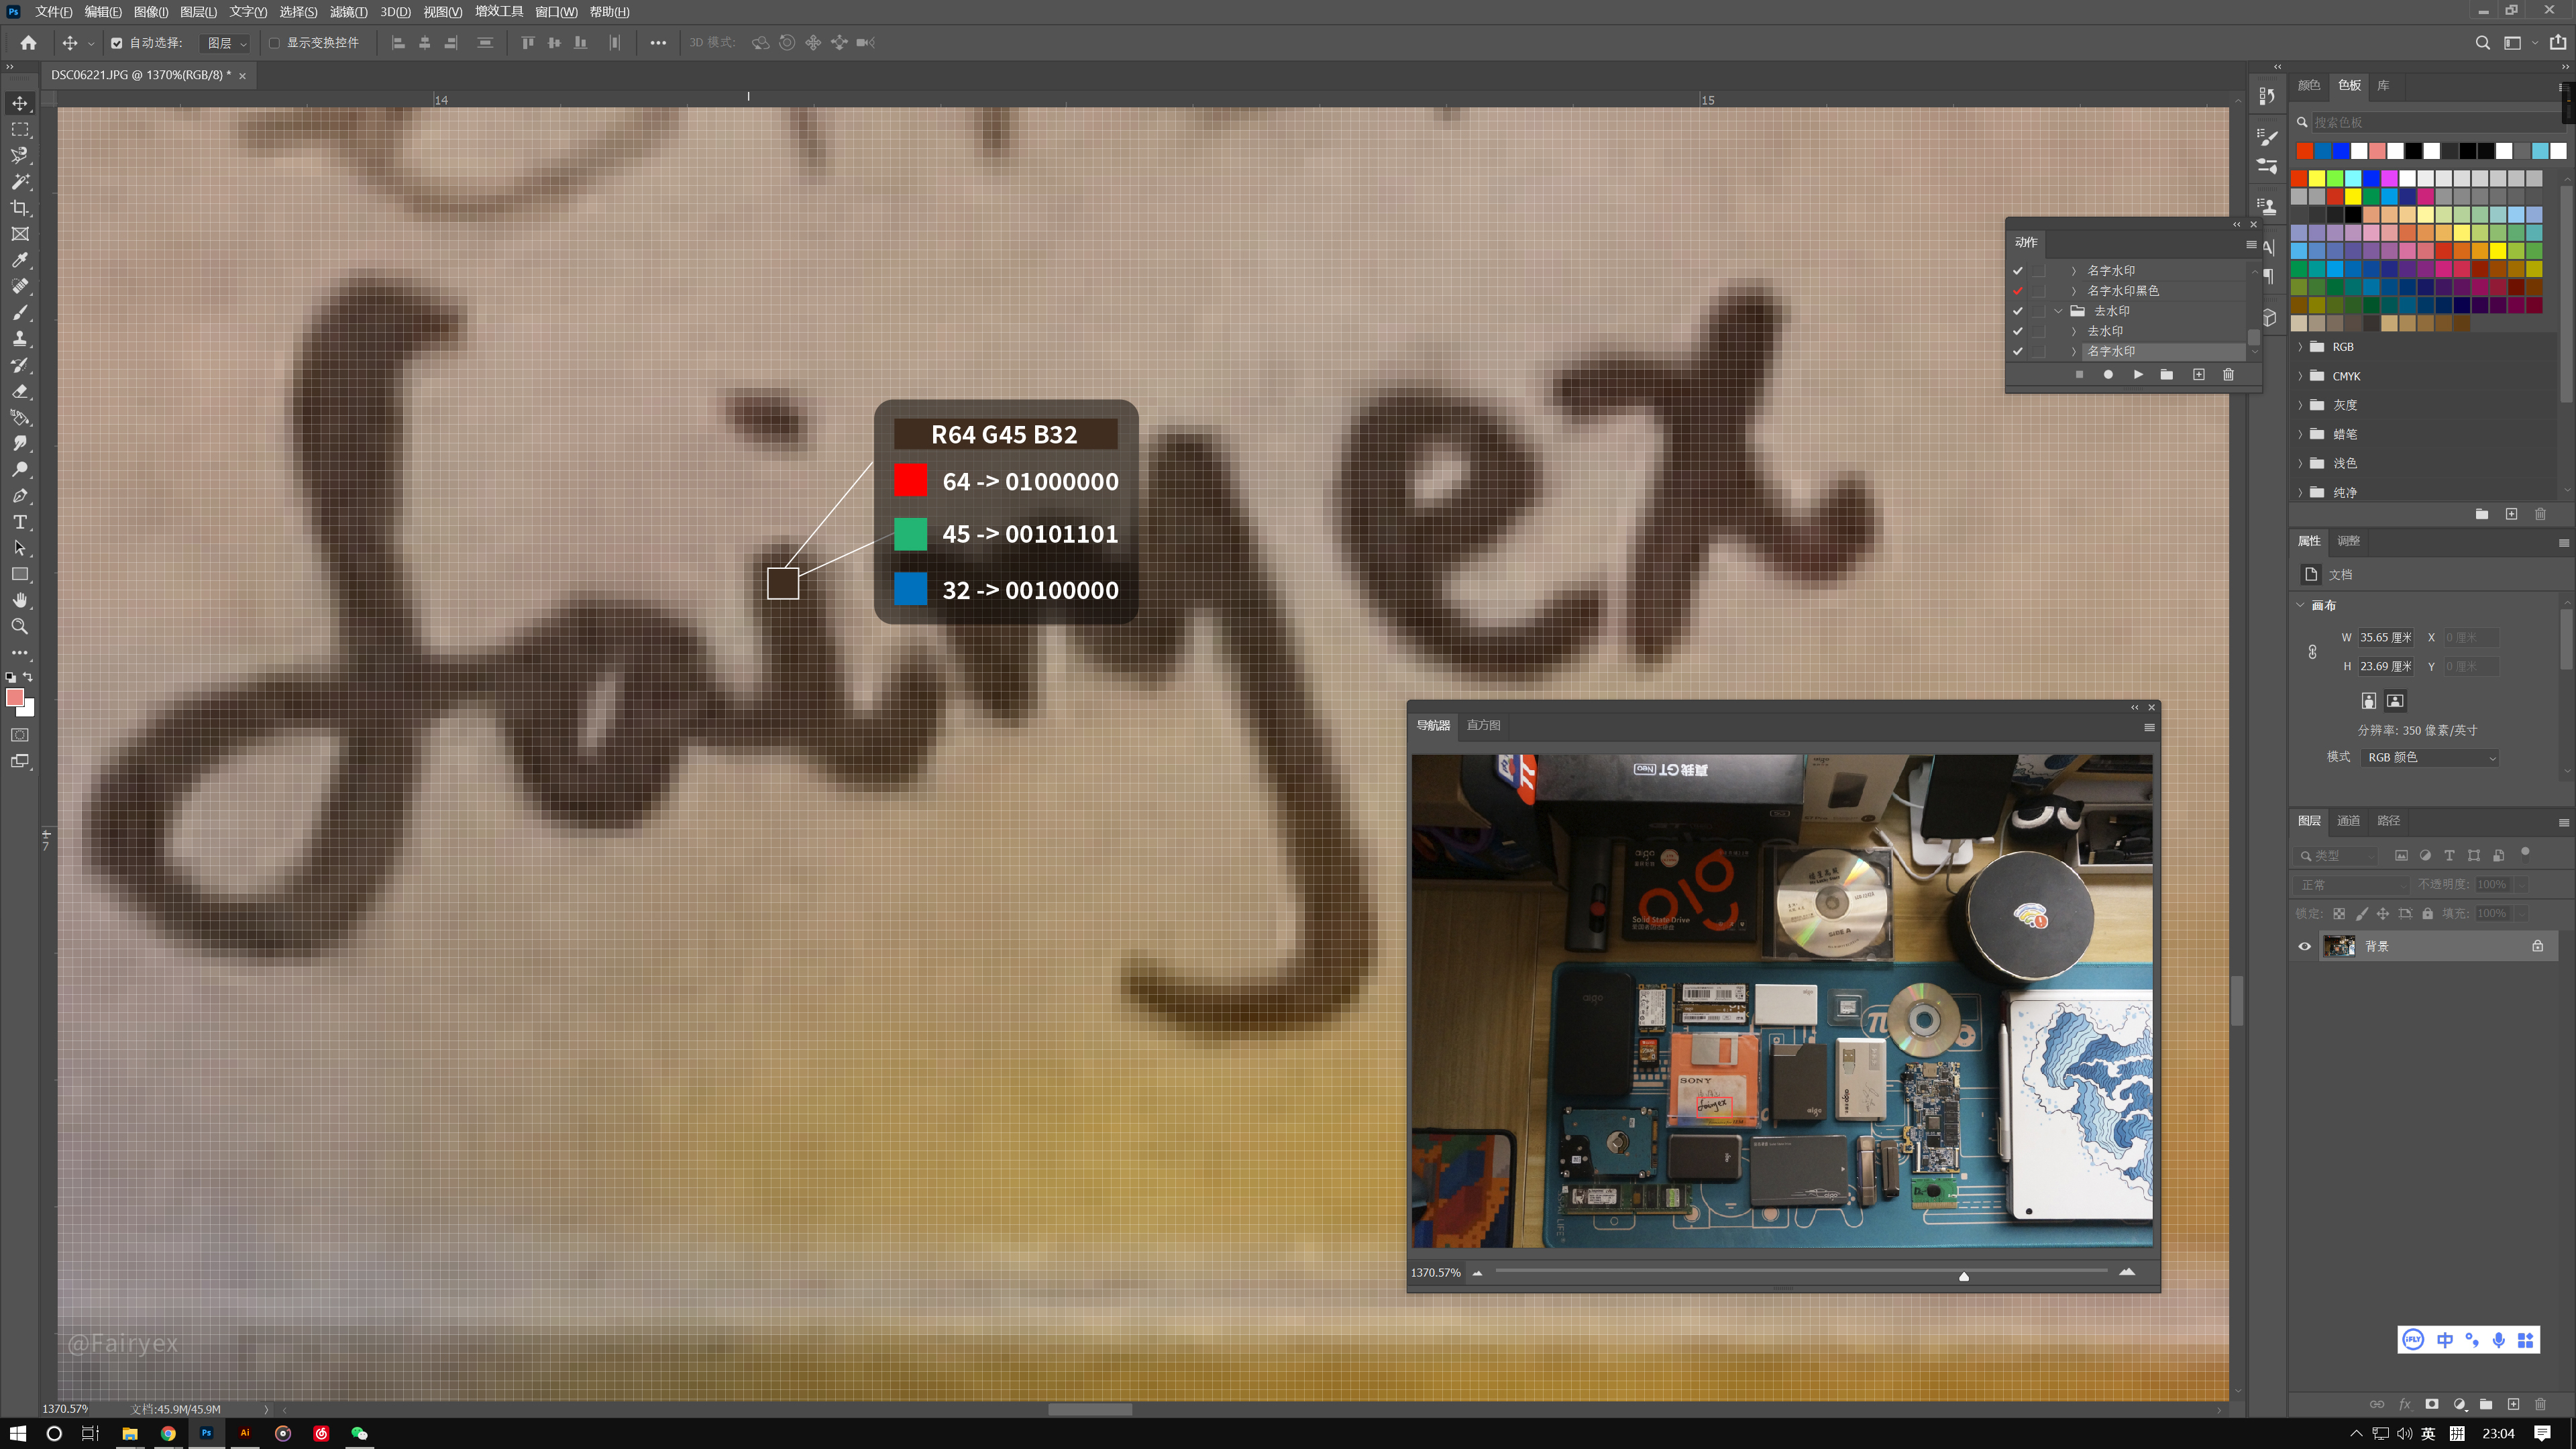
Task: Click the navigator zoom slider handle
Action: pos(1964,1276)
